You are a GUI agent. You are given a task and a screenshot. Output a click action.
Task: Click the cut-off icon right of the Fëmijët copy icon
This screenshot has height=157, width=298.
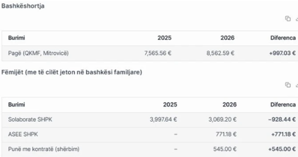pos(297,85)
